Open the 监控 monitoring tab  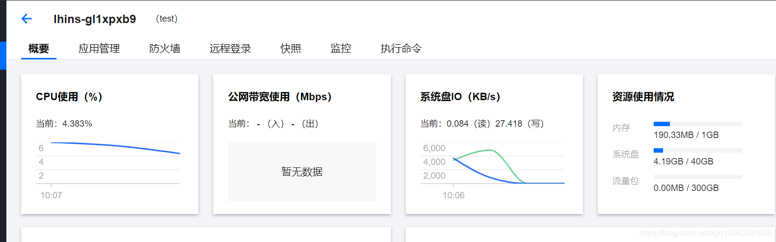tap(341, 49)
